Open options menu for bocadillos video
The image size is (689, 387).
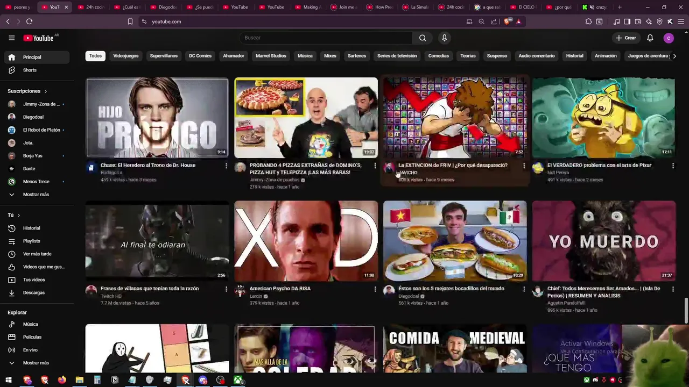pyautogui.click(x=524, y=289)
